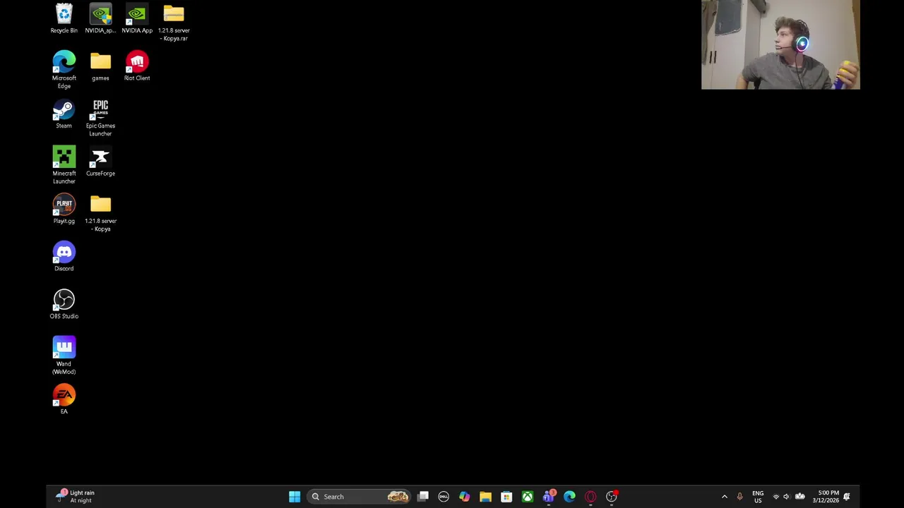Open Microsoft Store from the taskbar

tap(506, 497)
